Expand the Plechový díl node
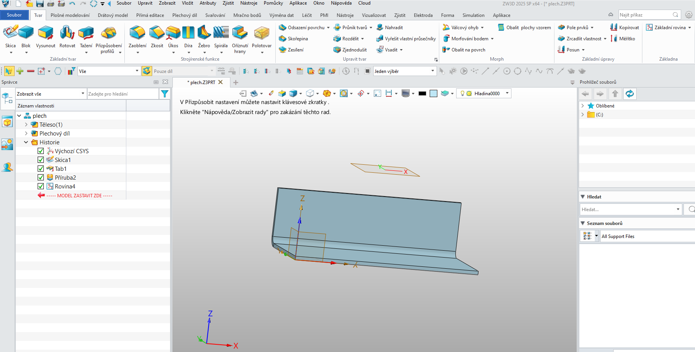 pos(26,133)
